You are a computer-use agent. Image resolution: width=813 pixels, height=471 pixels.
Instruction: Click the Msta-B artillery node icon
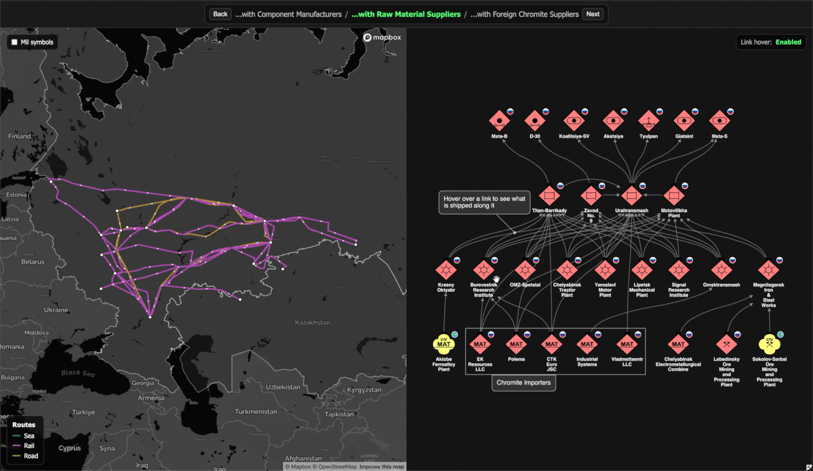tap(499, 120)
